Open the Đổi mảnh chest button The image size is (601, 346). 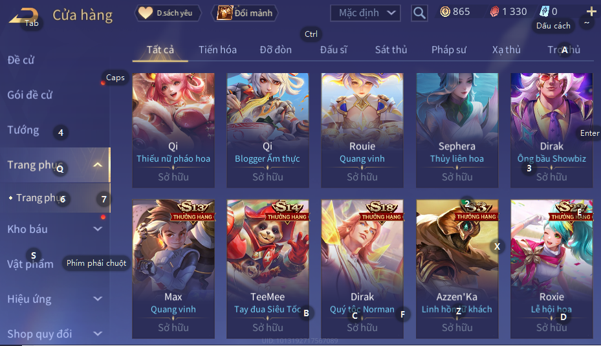pos(245,13)
